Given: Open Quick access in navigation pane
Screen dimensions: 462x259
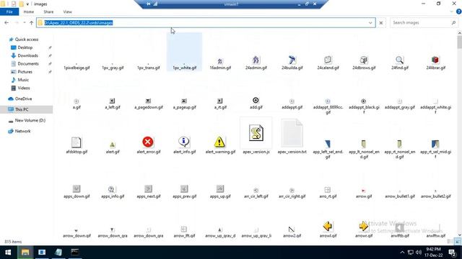Looking at the screenshot, I should click(x=27, y=40).
